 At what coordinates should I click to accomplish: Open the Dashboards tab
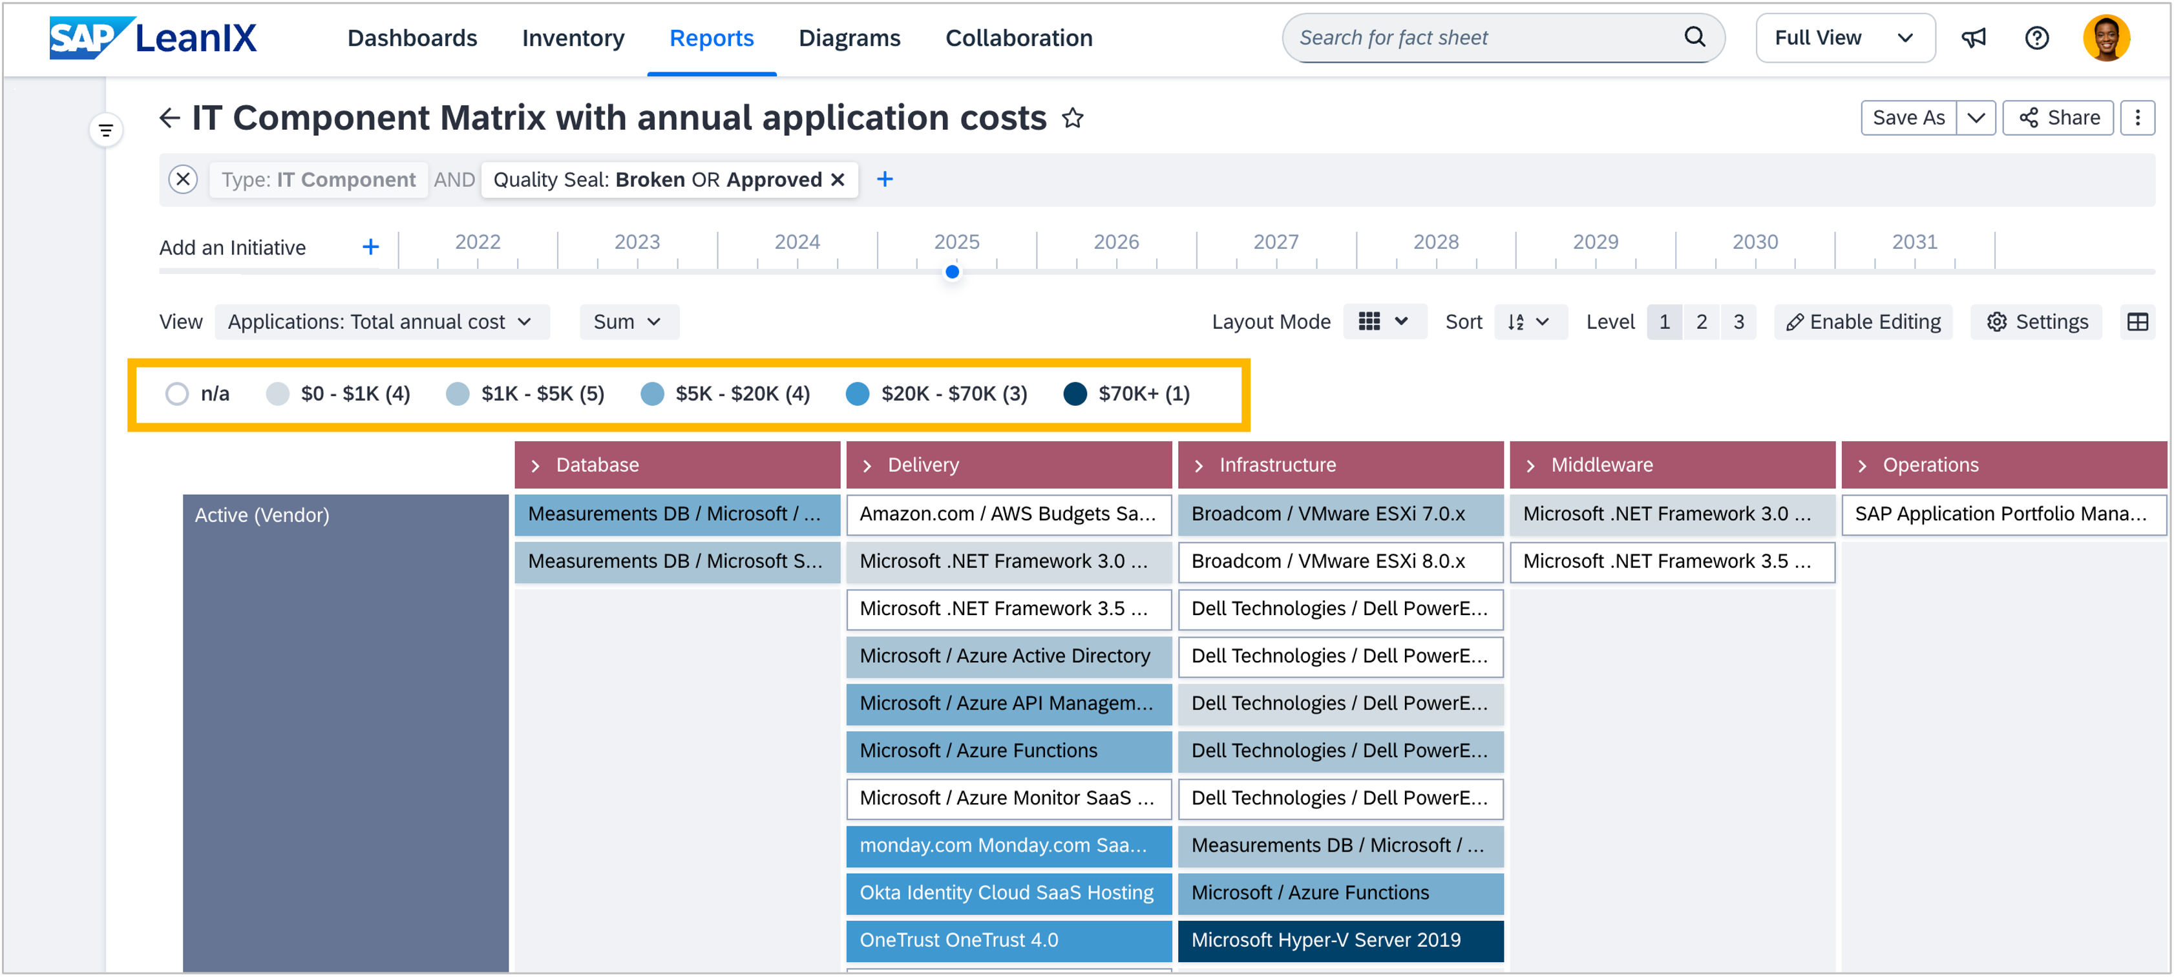point(412,38)
